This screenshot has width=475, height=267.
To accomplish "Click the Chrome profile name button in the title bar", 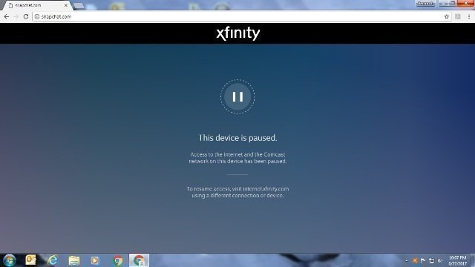I will [425, 3].
